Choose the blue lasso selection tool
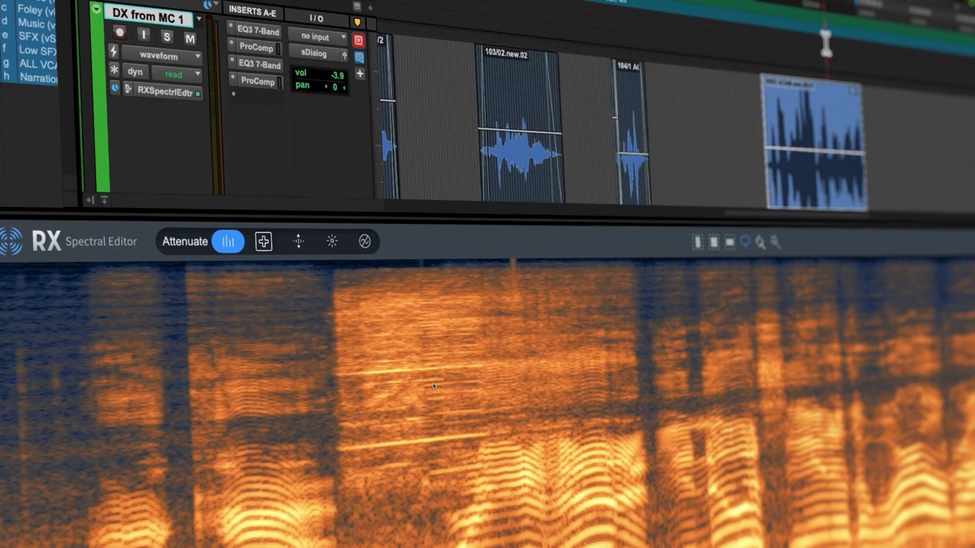Viewport: 975px width, 548px height. pos(744,242)
